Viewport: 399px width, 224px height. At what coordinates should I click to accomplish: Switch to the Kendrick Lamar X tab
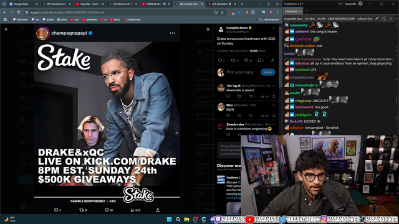(x=57, y=4)
